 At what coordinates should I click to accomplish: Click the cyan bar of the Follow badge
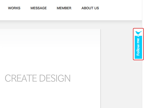138,47
